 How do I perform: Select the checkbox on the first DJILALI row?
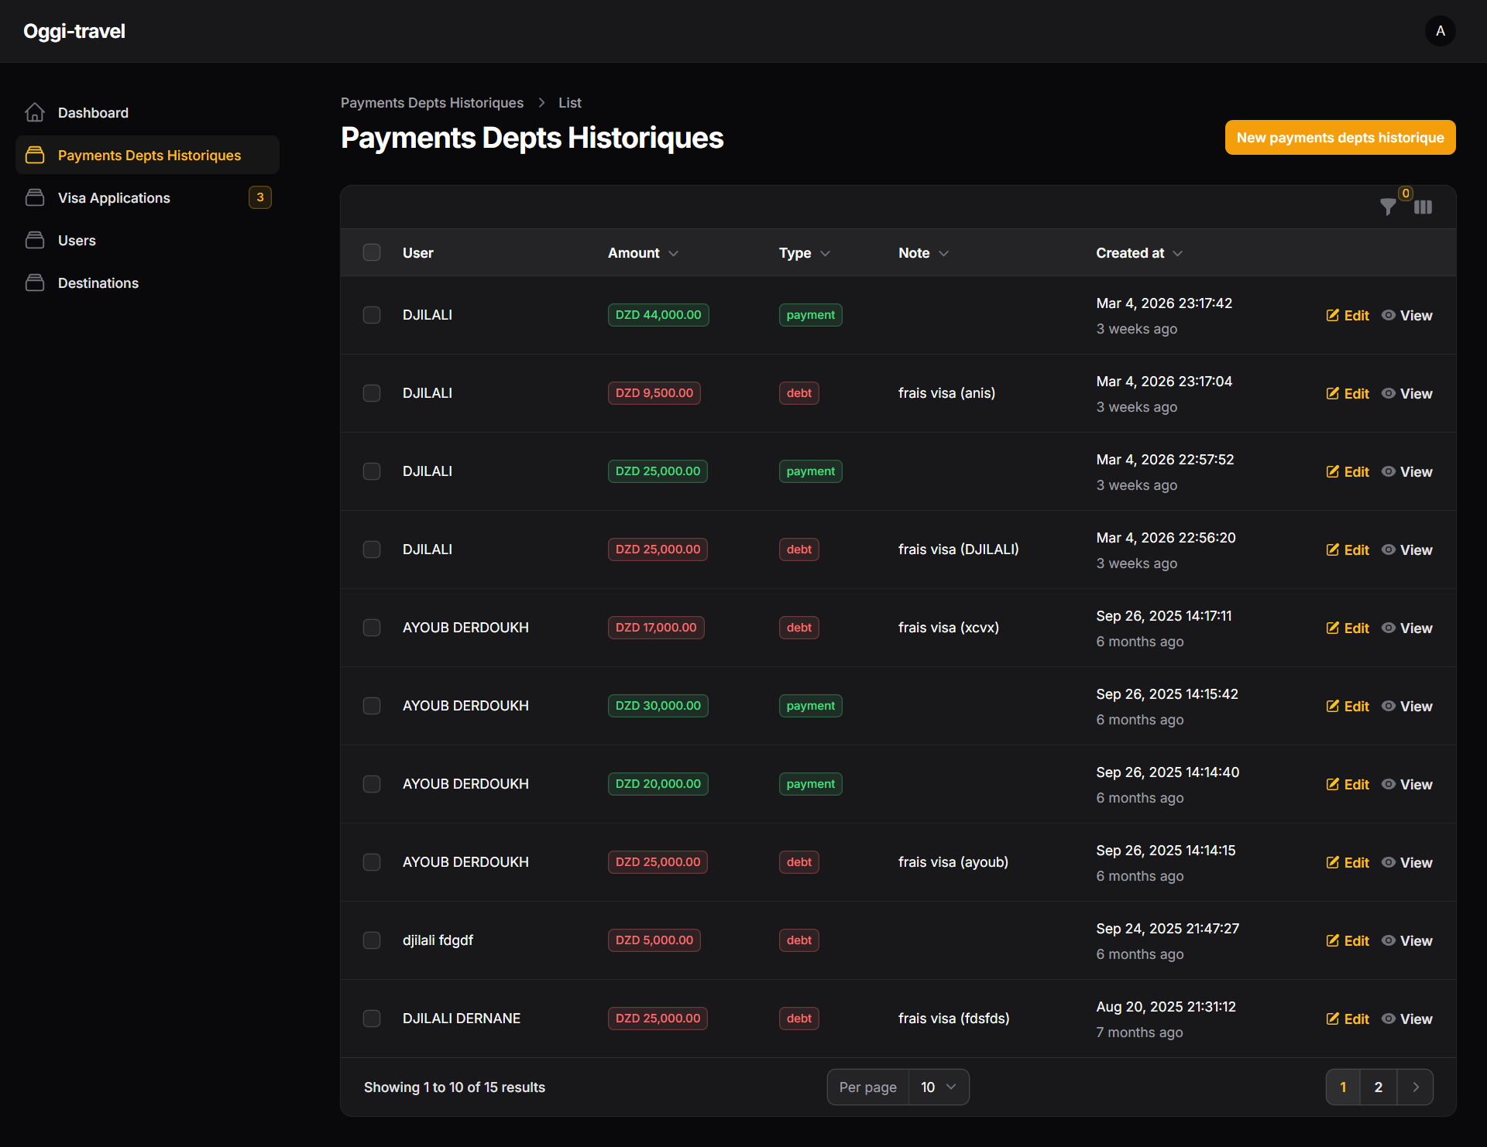[x=372, y=315]
